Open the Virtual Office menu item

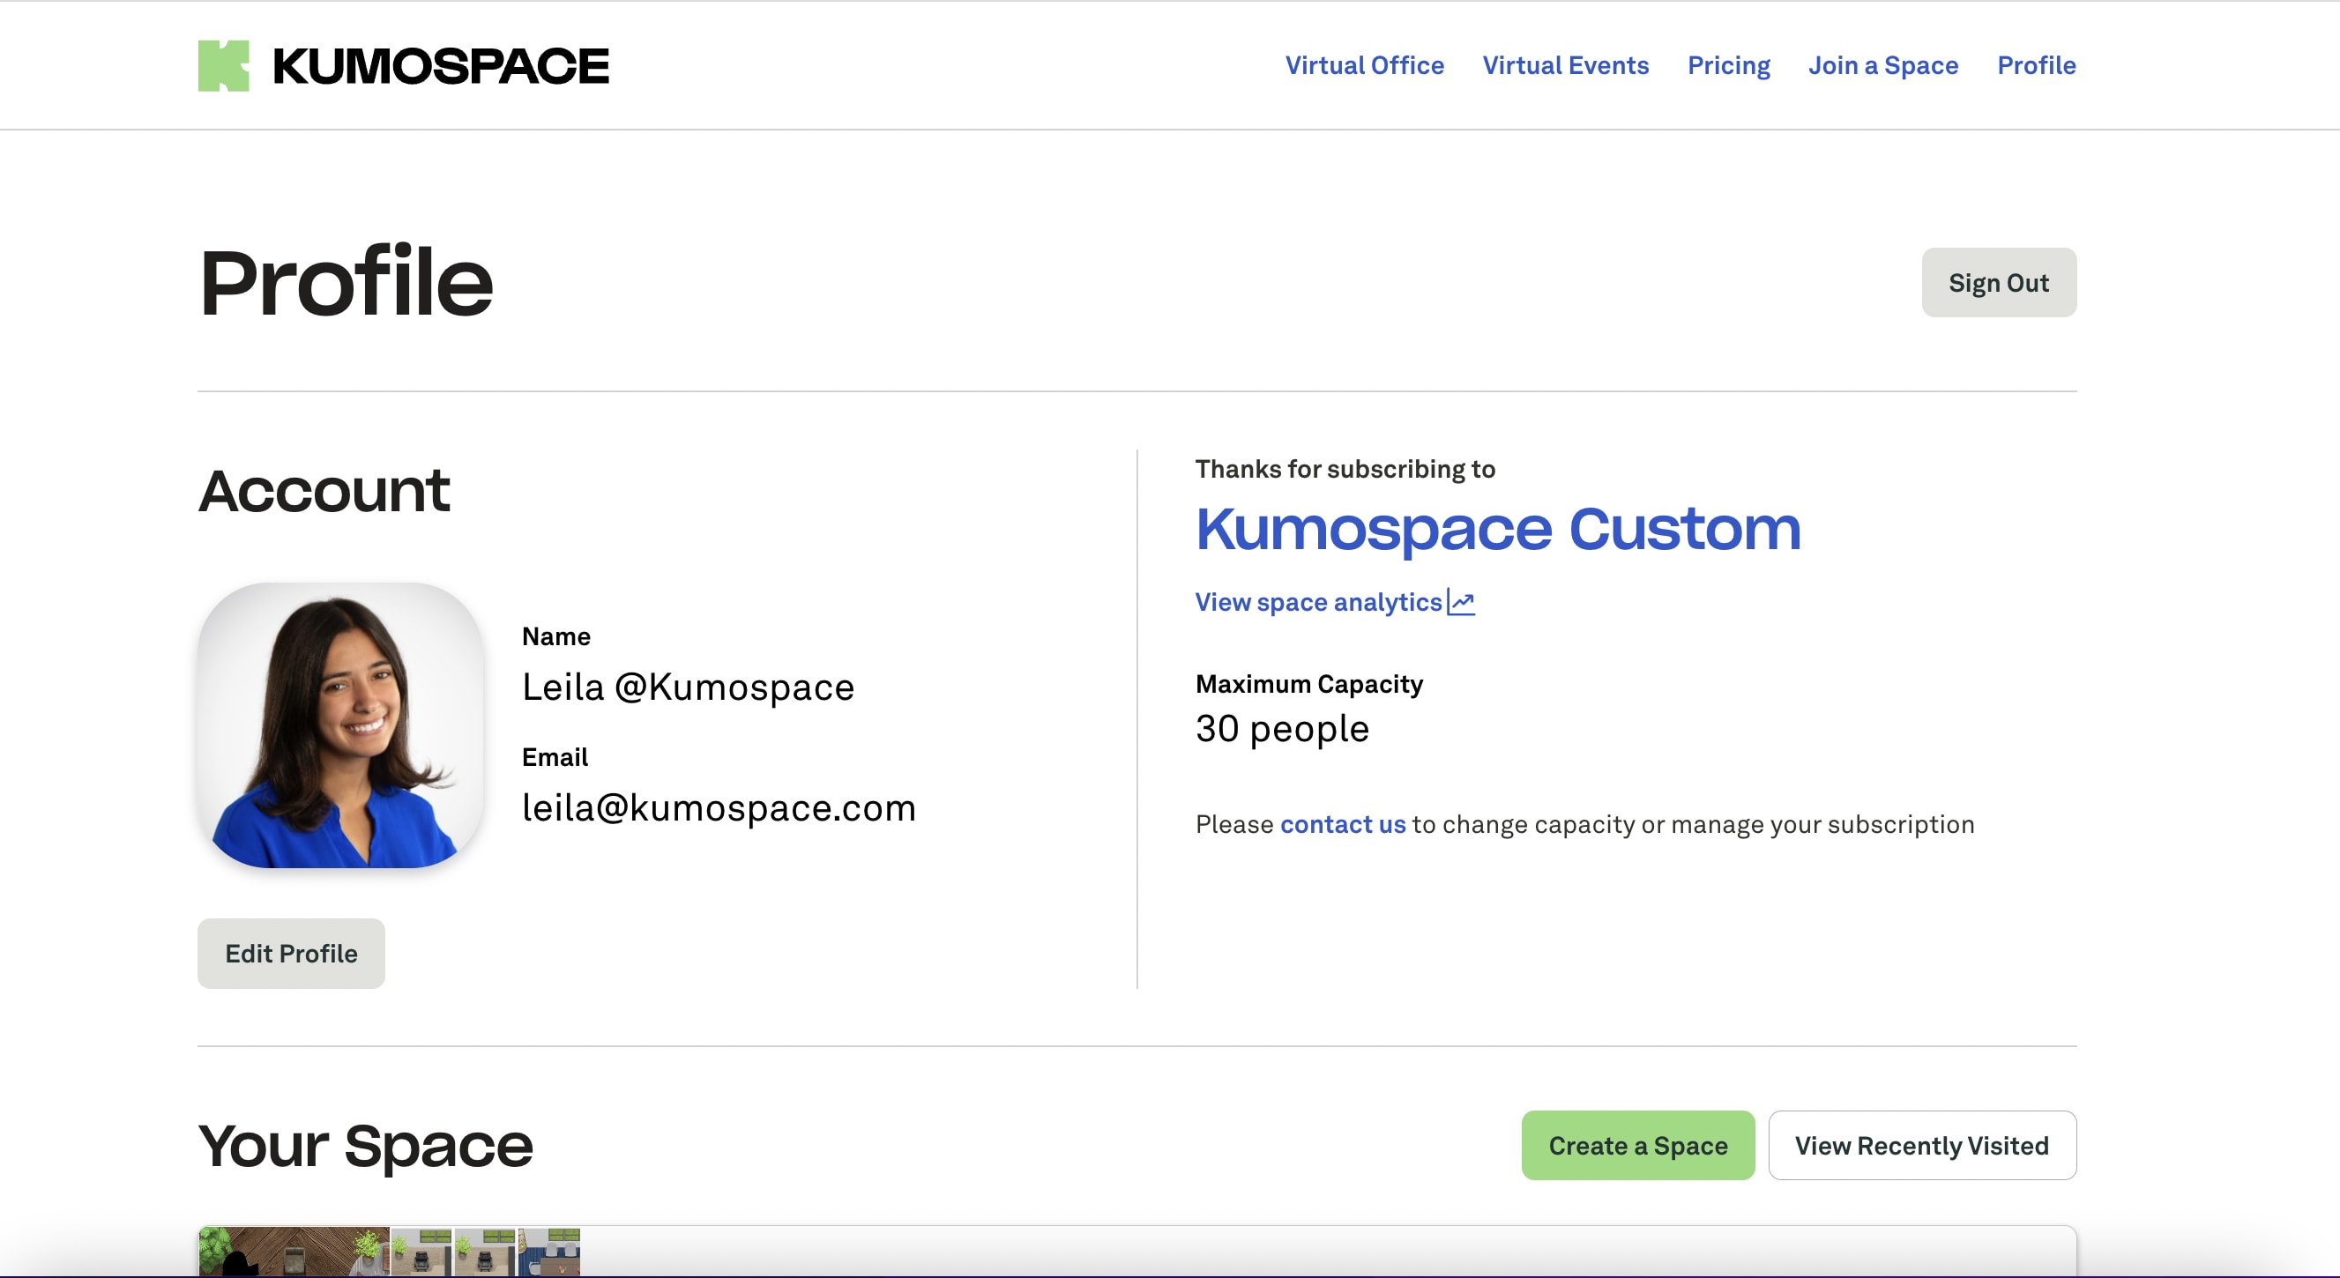click(x=1364, y=65)
